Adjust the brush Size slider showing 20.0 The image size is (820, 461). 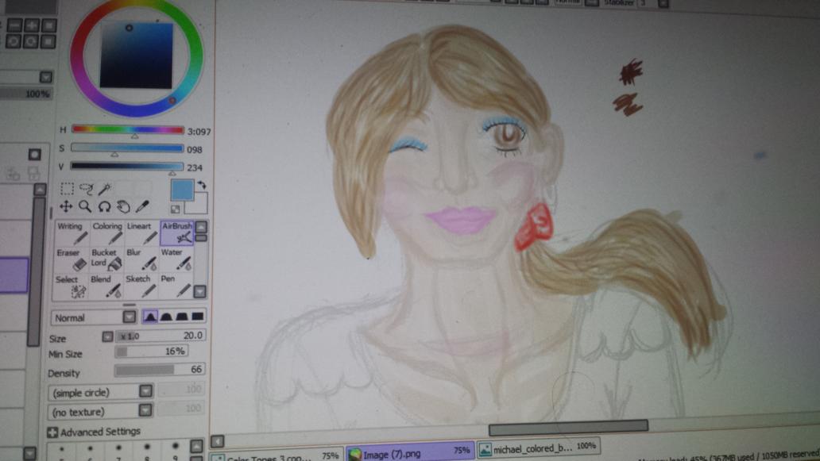(161, 336)
